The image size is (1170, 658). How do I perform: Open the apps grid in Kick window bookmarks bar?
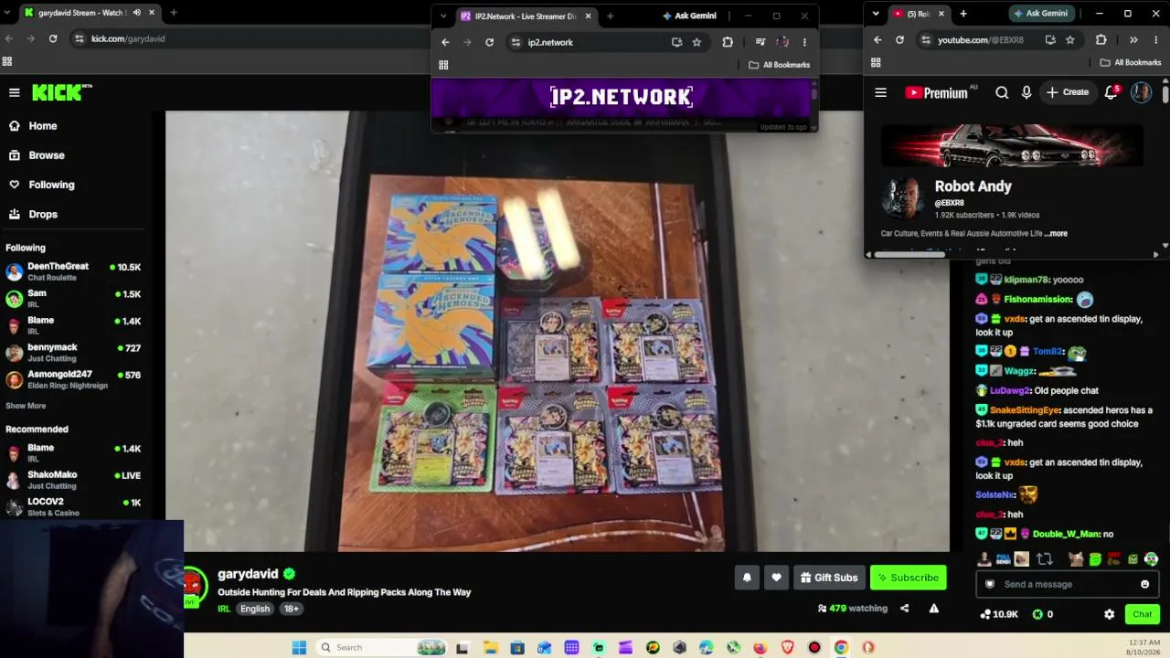[x=7, y=61]
